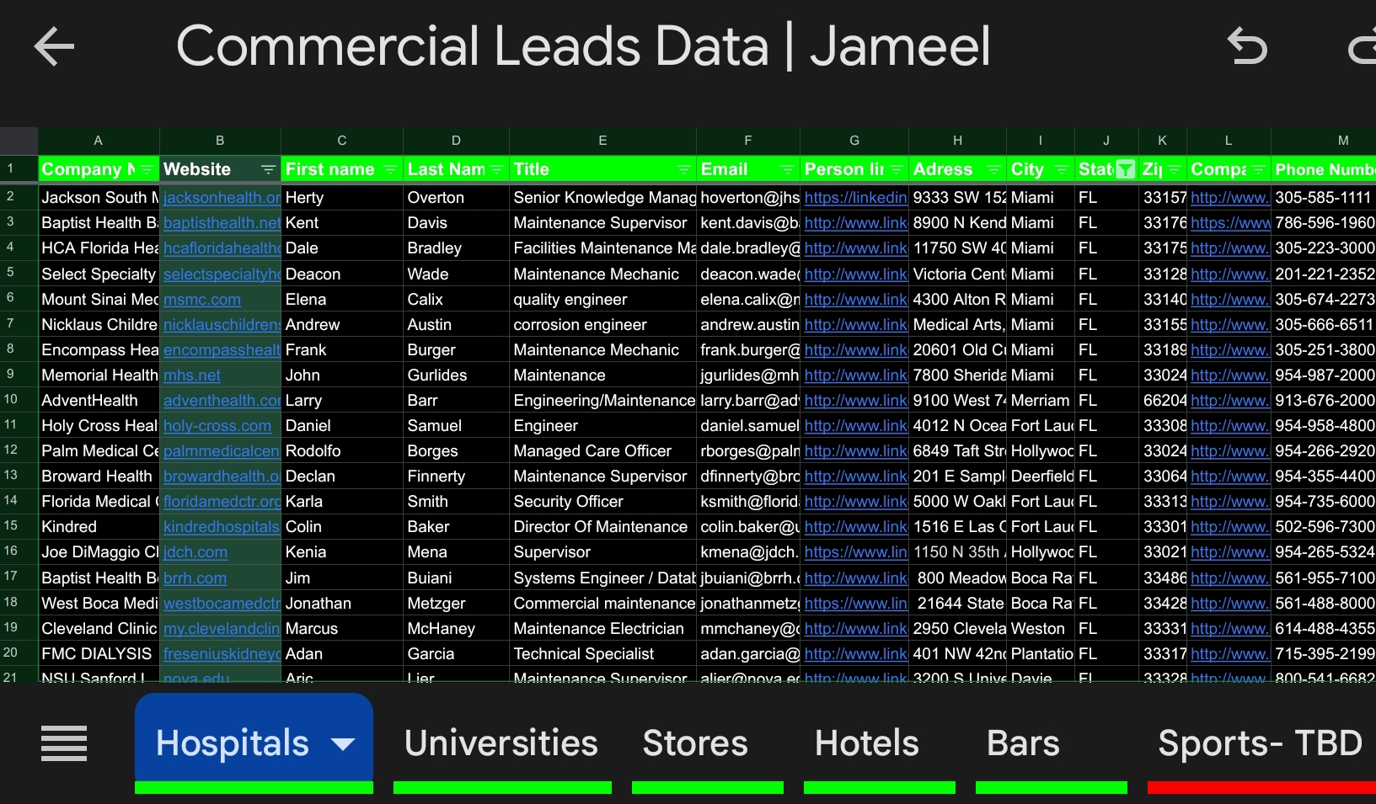Select phone number cell '715-395-2199'
1376x804 pixels.
pos(1324,653)
